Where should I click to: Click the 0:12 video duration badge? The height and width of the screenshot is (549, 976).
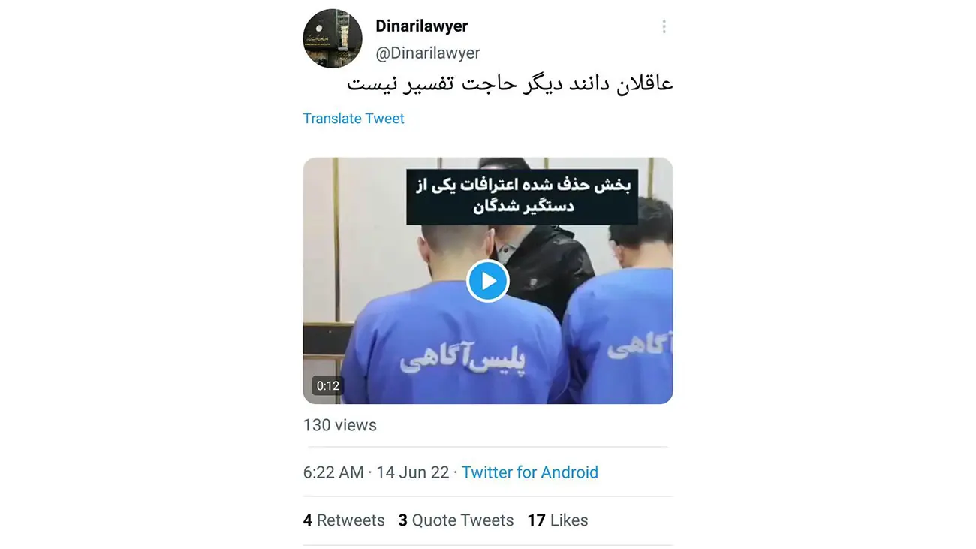pos(328,386)
